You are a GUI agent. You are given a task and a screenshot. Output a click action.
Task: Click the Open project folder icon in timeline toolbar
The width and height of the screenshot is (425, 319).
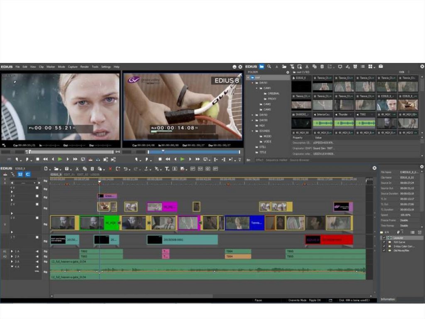click(x=56, y=169)
